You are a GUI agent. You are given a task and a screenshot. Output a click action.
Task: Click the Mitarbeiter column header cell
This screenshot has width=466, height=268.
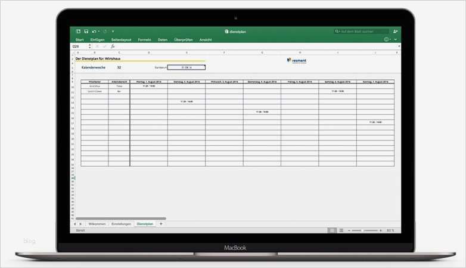tap(95, 82)
